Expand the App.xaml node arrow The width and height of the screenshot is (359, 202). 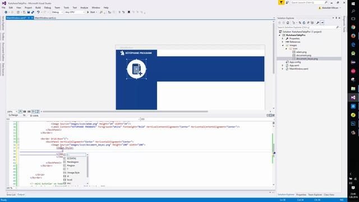(x=283, y=66)
